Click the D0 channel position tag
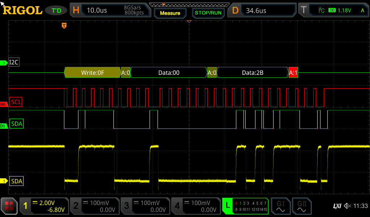 point(4,105)
